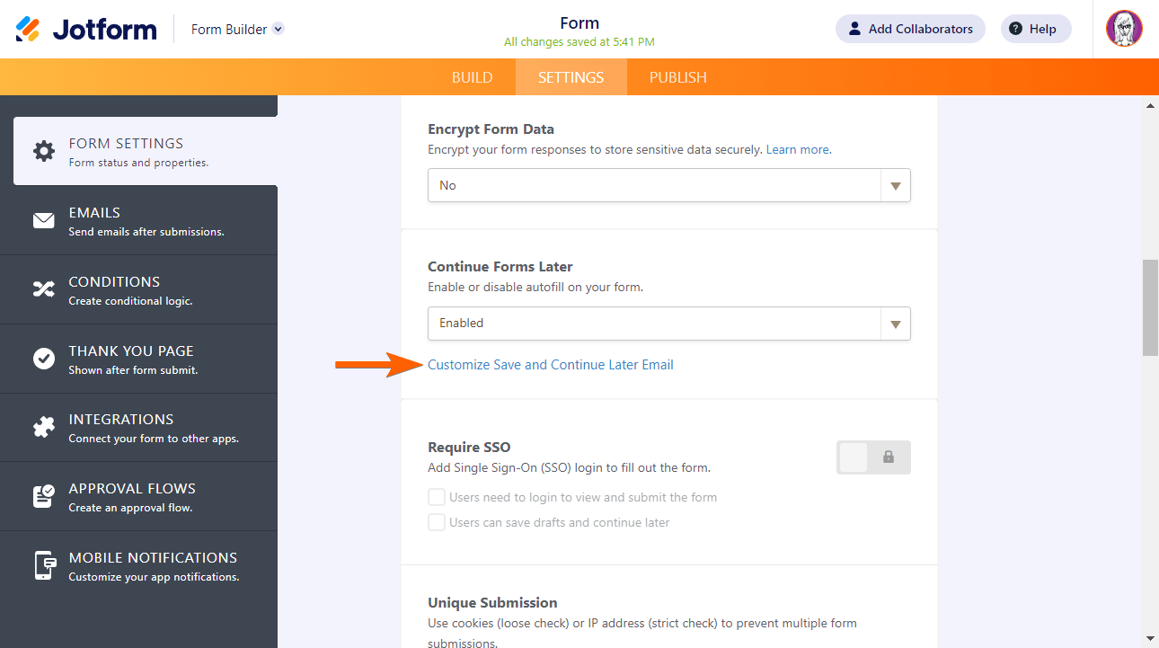Open the Continue Forms Later dropdown
The height and width of the screenshot is (648, 1159).
point(668,324)
